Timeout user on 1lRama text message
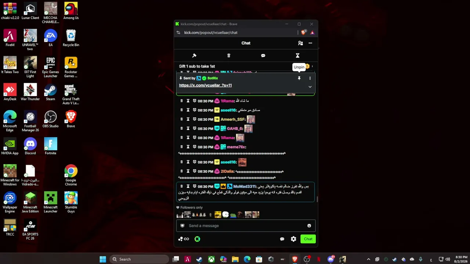Viewport: 470px width, 264px height. click(x=188, y=101)
